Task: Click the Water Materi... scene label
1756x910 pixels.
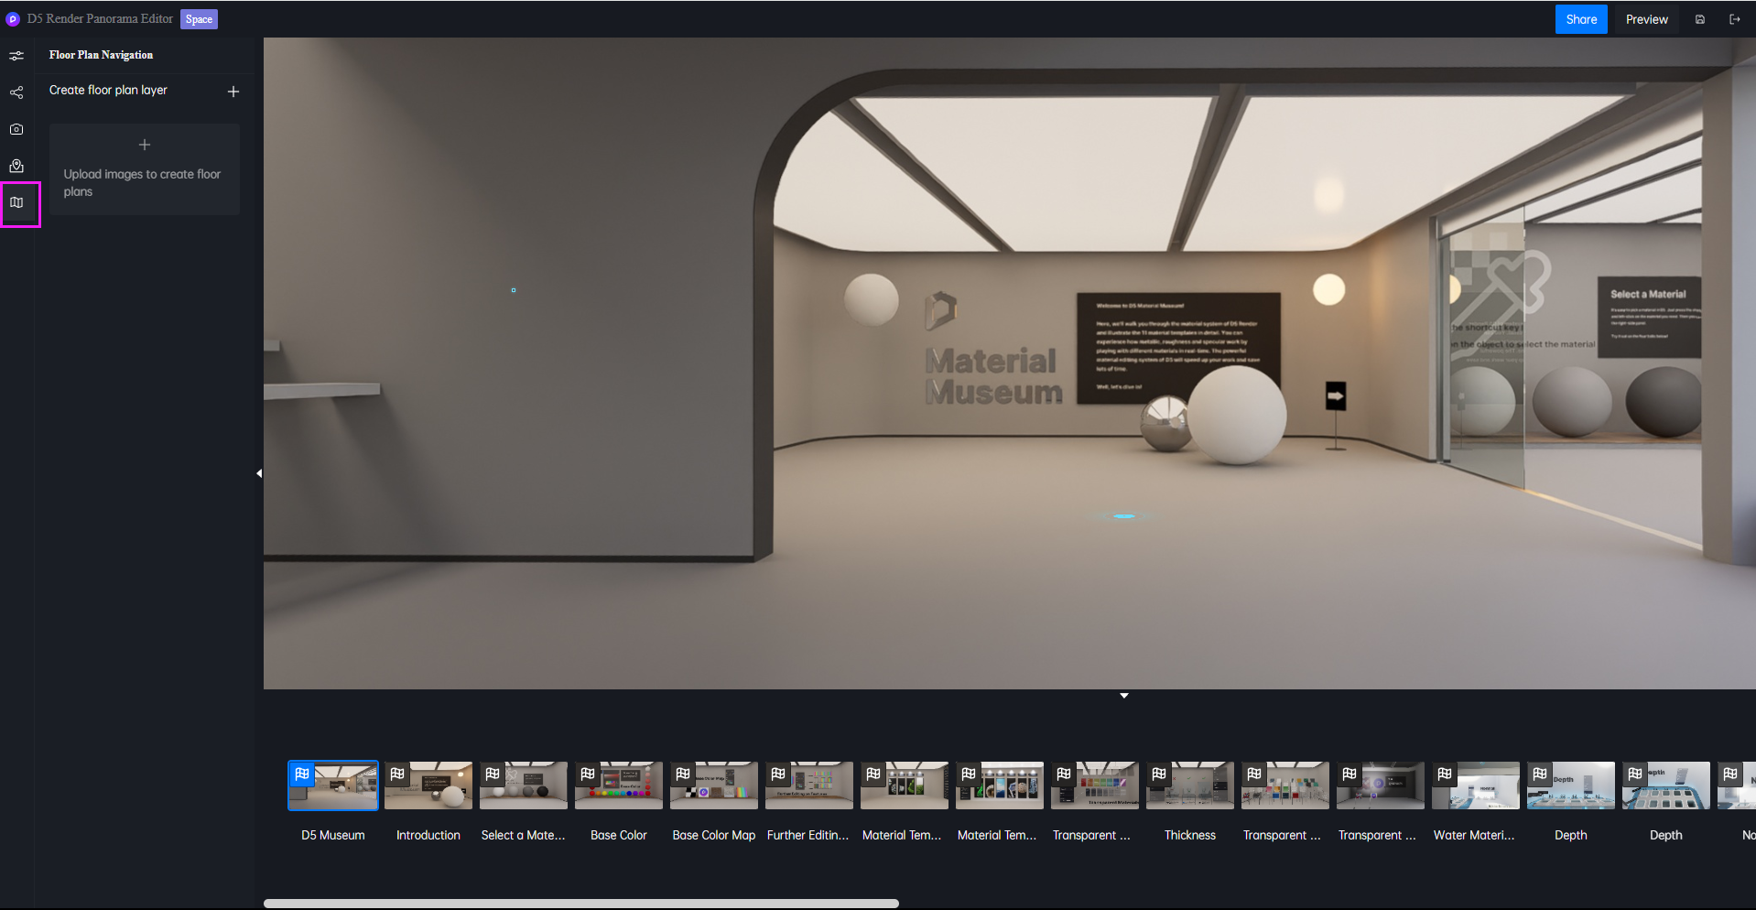Action: point(1474,835)
